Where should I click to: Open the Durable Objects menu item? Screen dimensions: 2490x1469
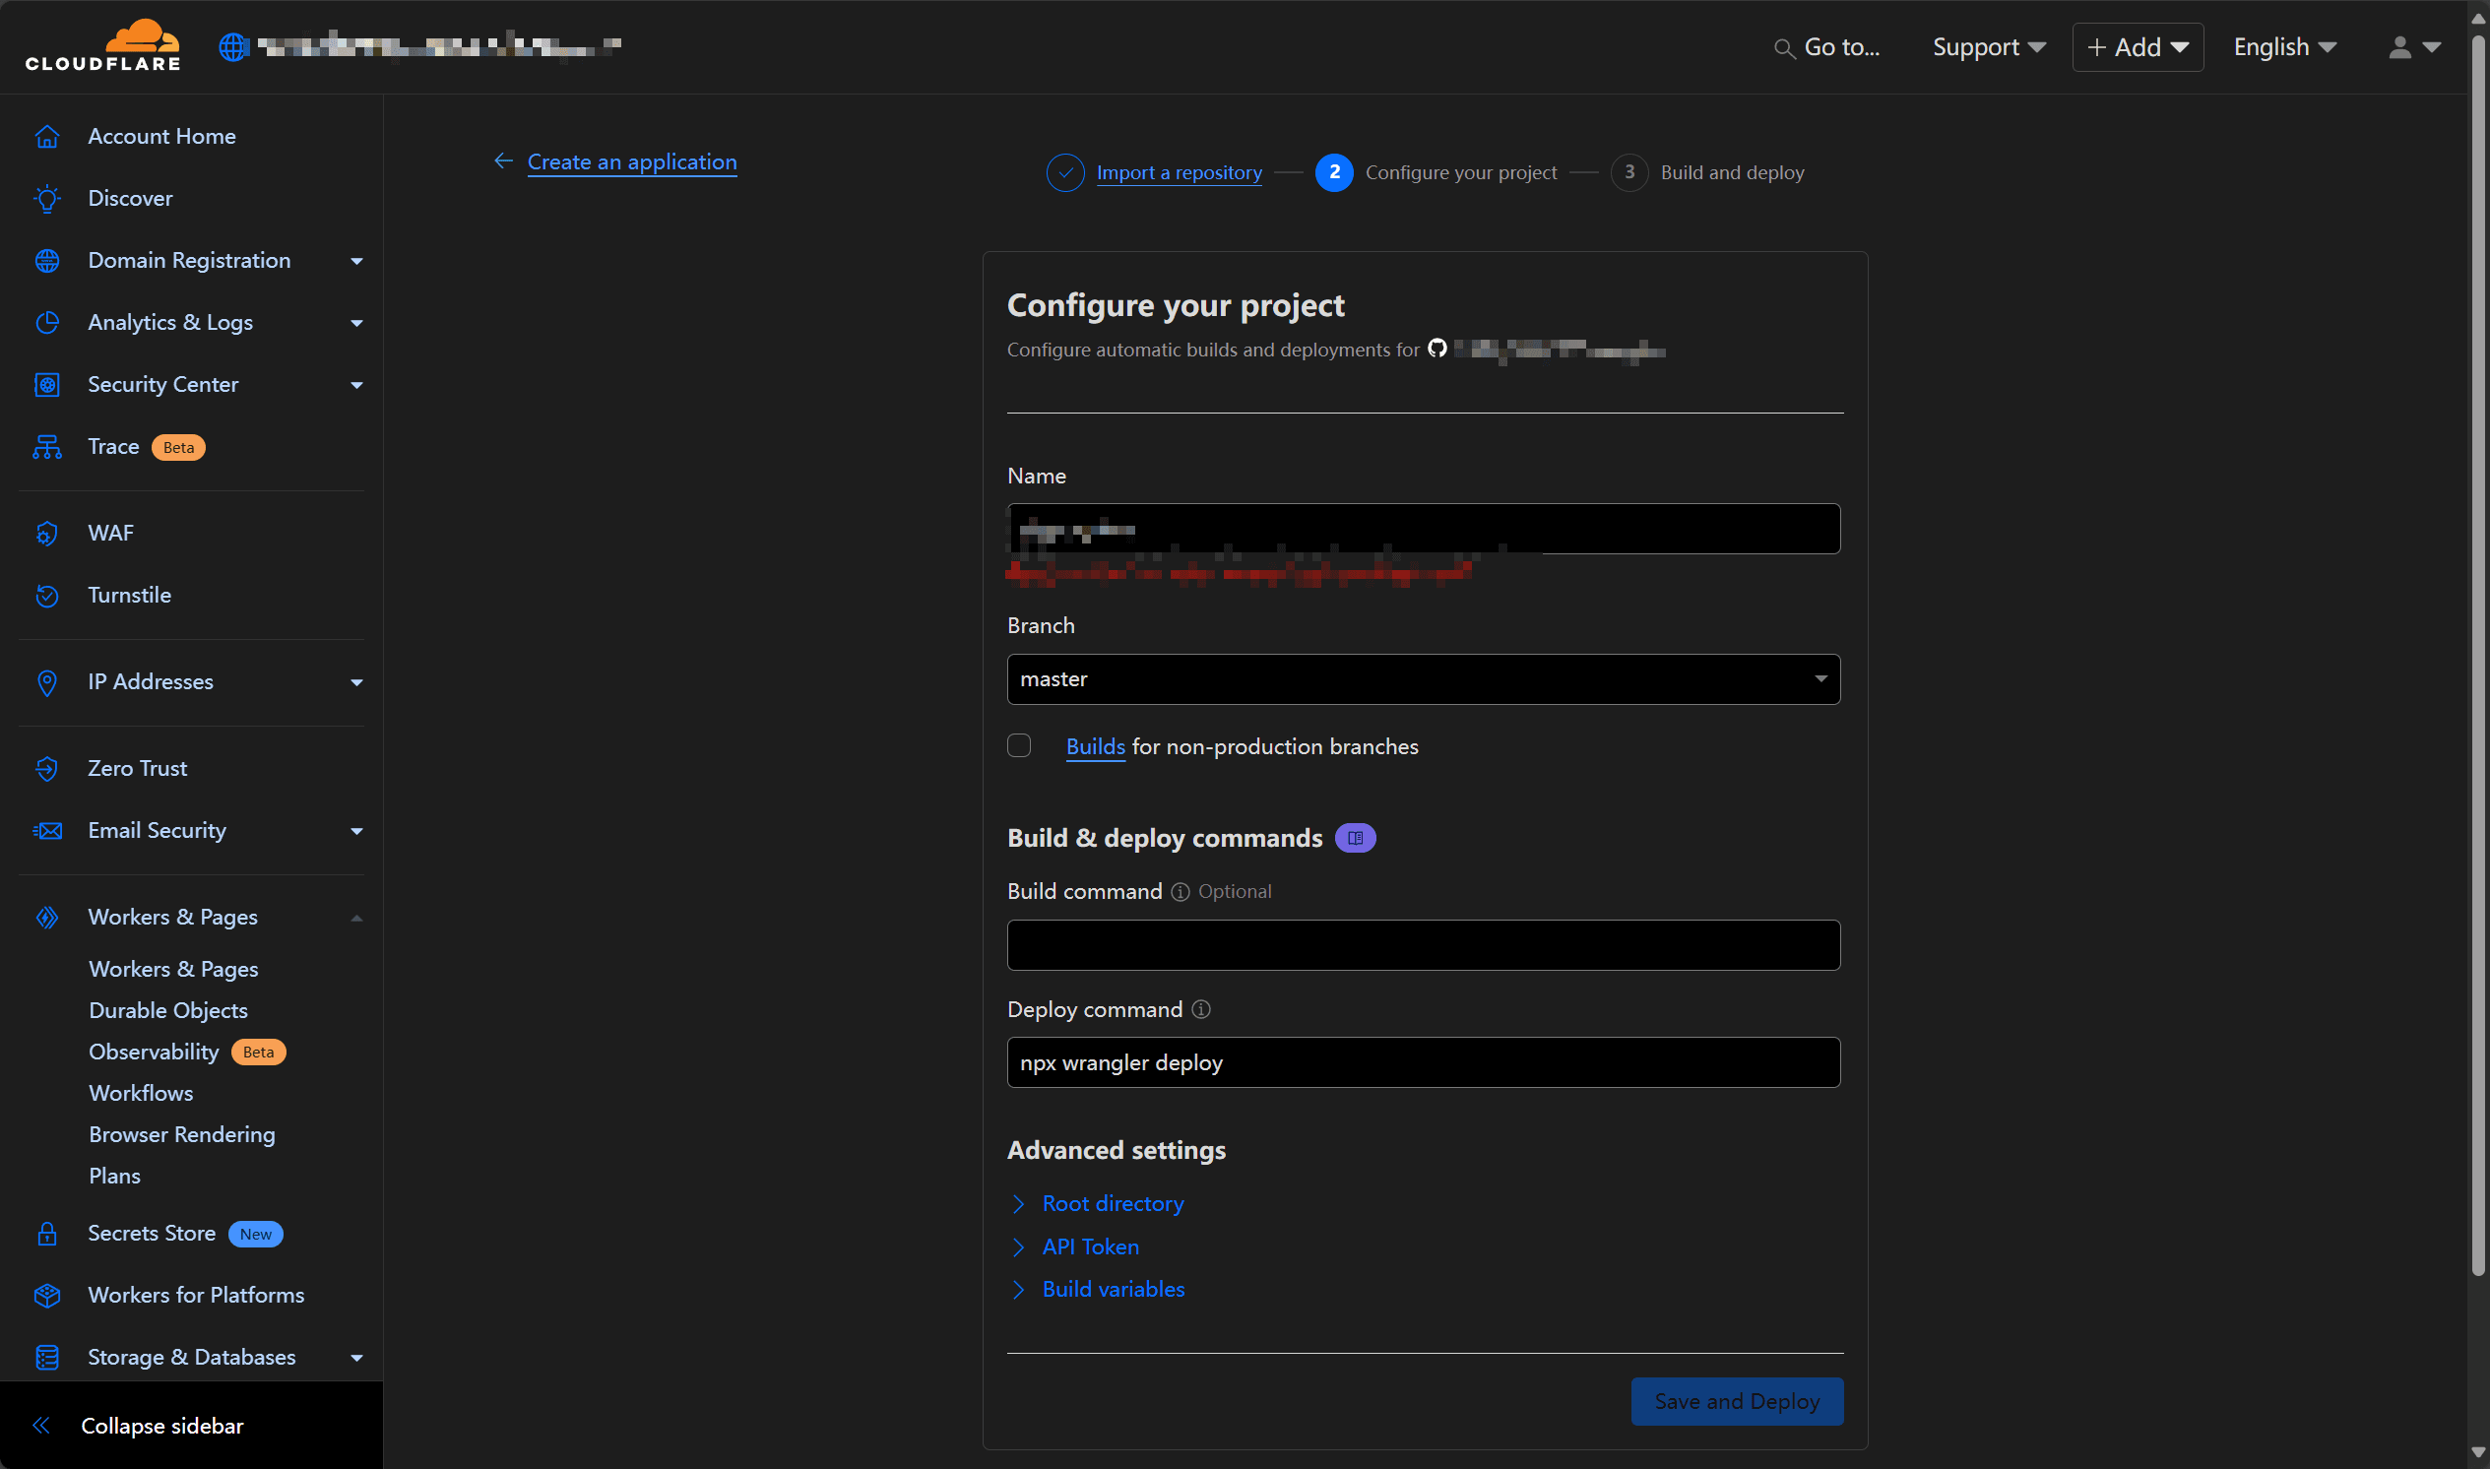click(x=168, y=1011)
